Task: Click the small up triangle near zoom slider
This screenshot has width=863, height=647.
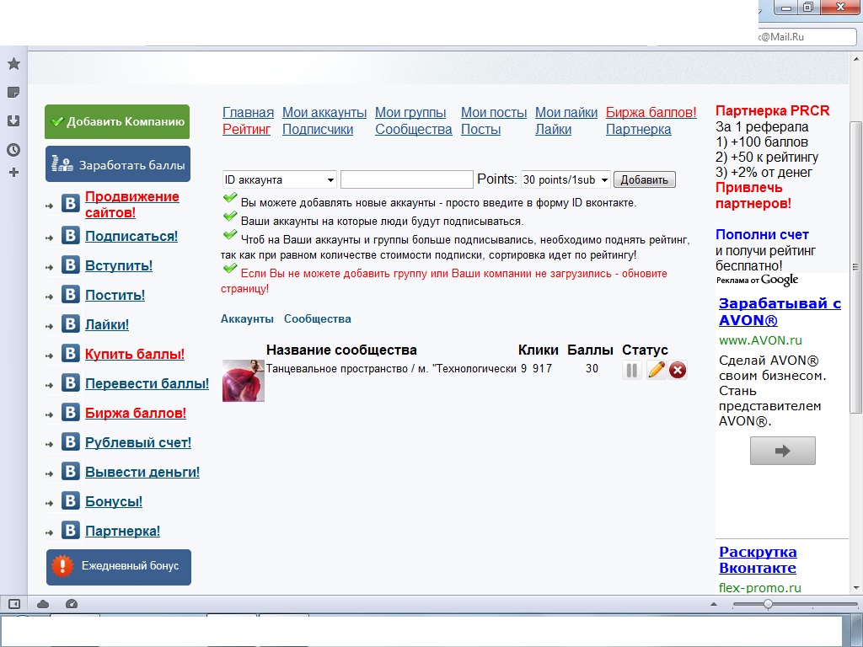Action: tap(714, 604)
